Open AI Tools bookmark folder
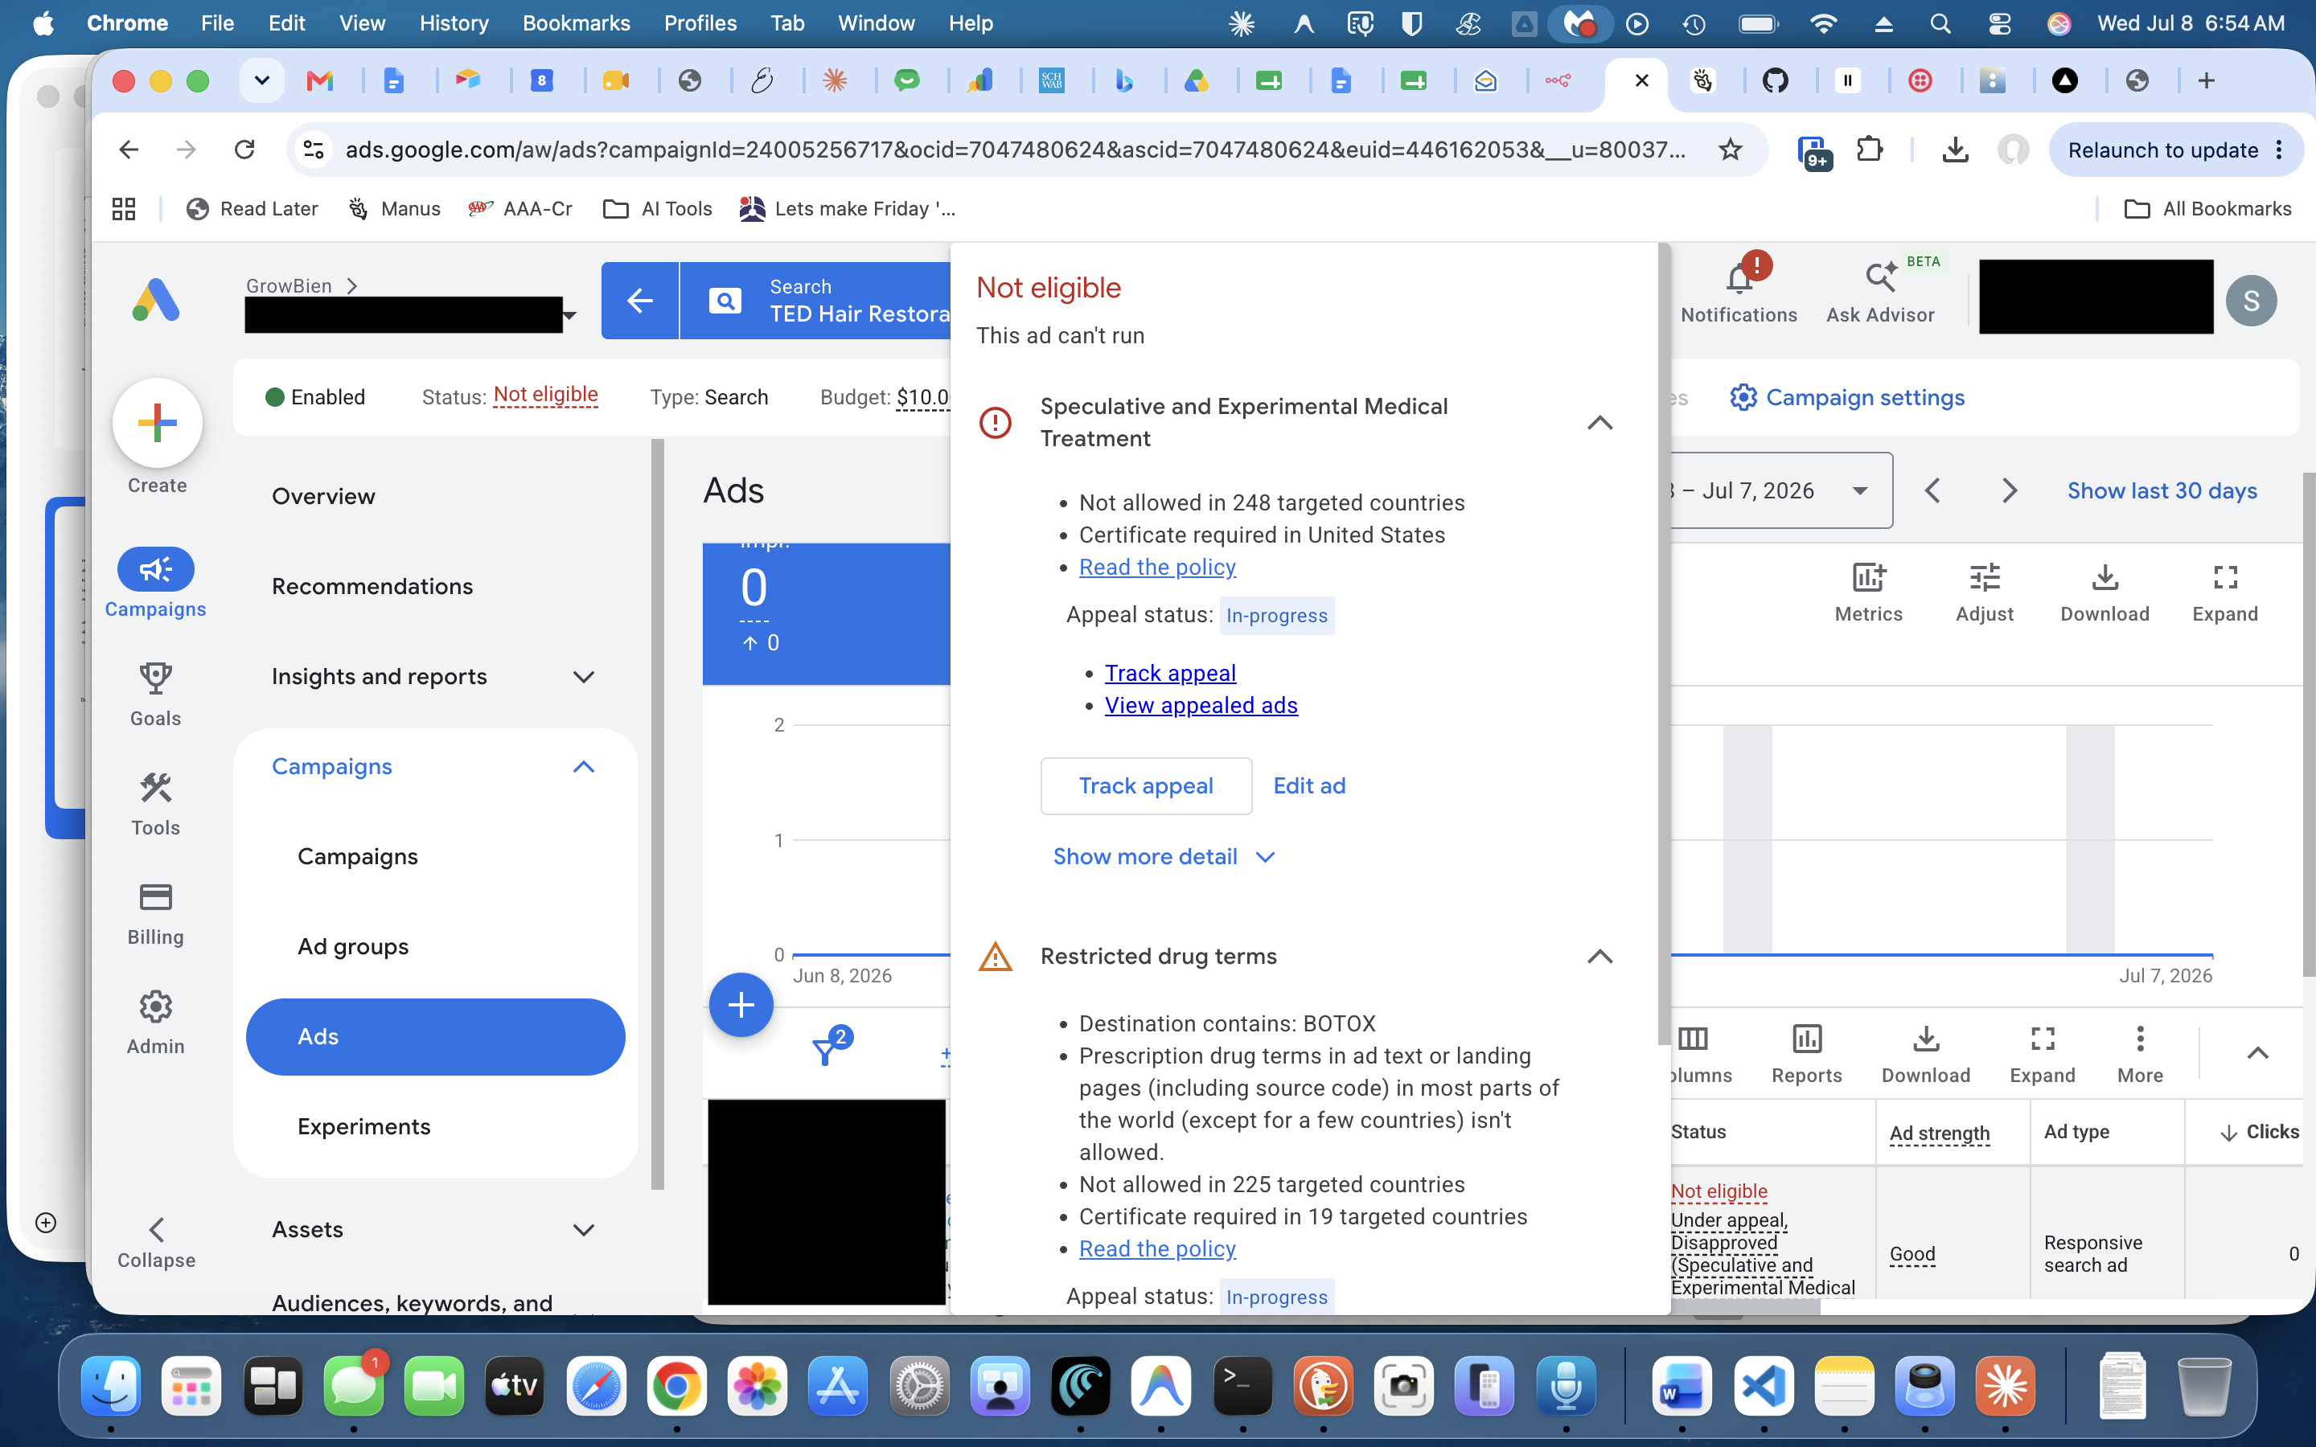Screen dimensions: 2316x1447 click(659, 209)
